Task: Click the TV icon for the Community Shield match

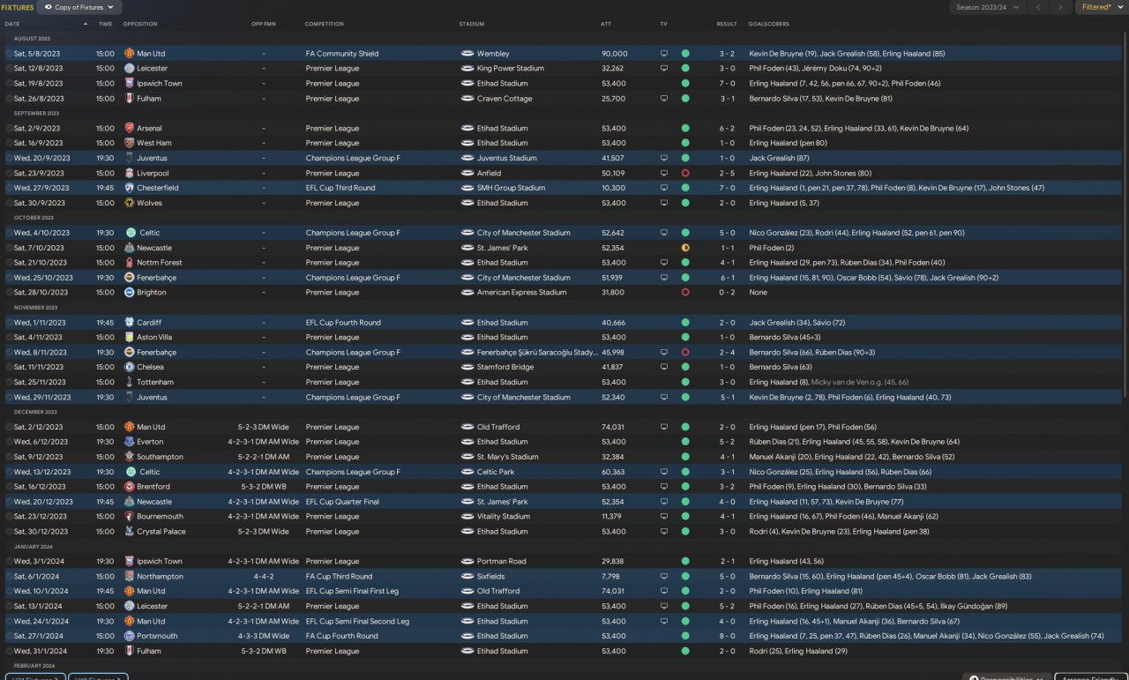Action: pos(664,54)
